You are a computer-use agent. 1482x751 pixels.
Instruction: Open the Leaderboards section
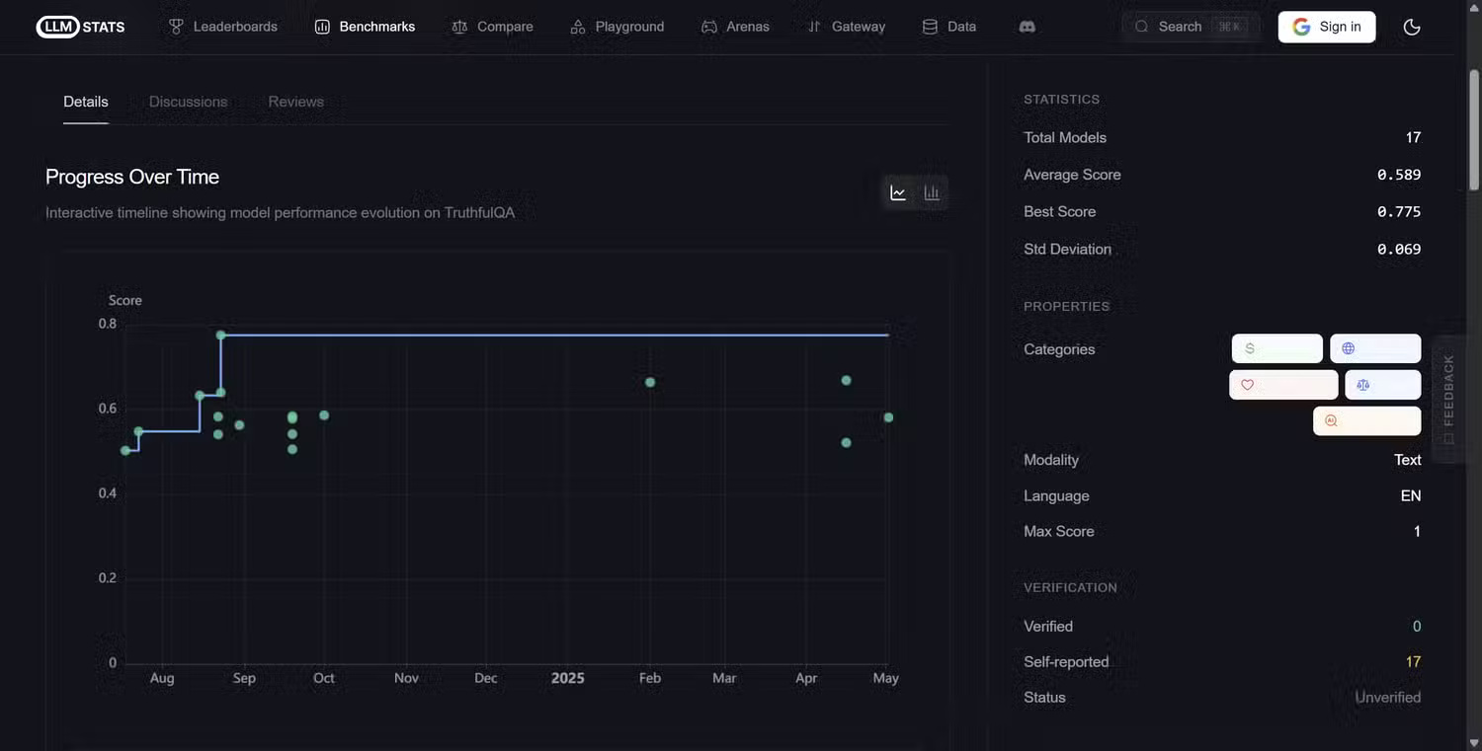point(221,27)
